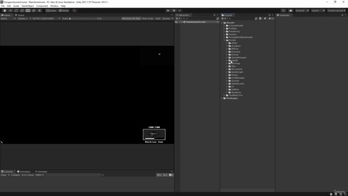Image resolution: width=348 pixels, height=196 pixels.
Task: Open the Component menu
Action: point(42,6)
